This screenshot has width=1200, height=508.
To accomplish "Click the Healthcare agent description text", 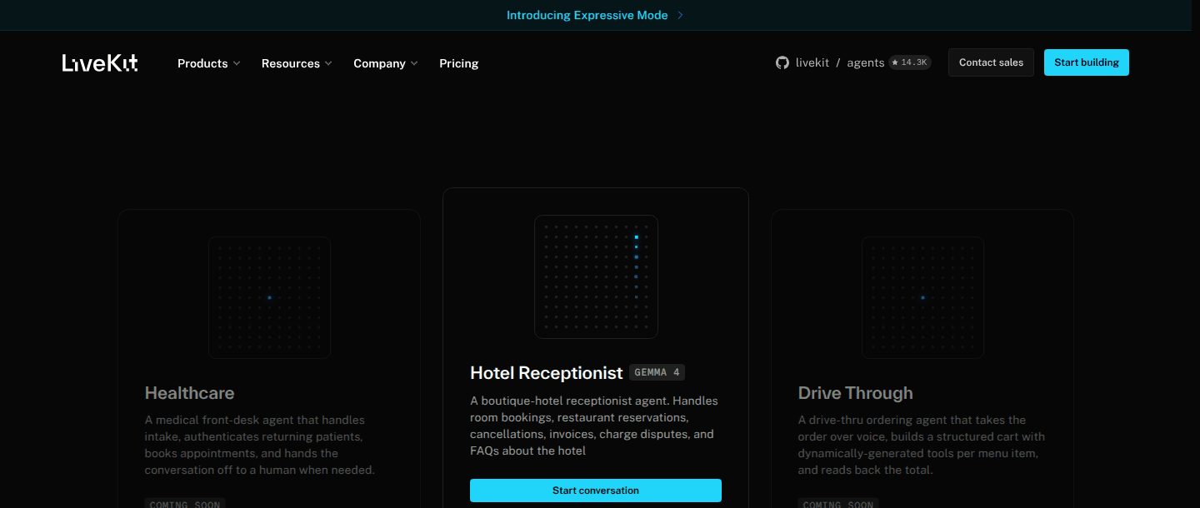I will (260, 445).
